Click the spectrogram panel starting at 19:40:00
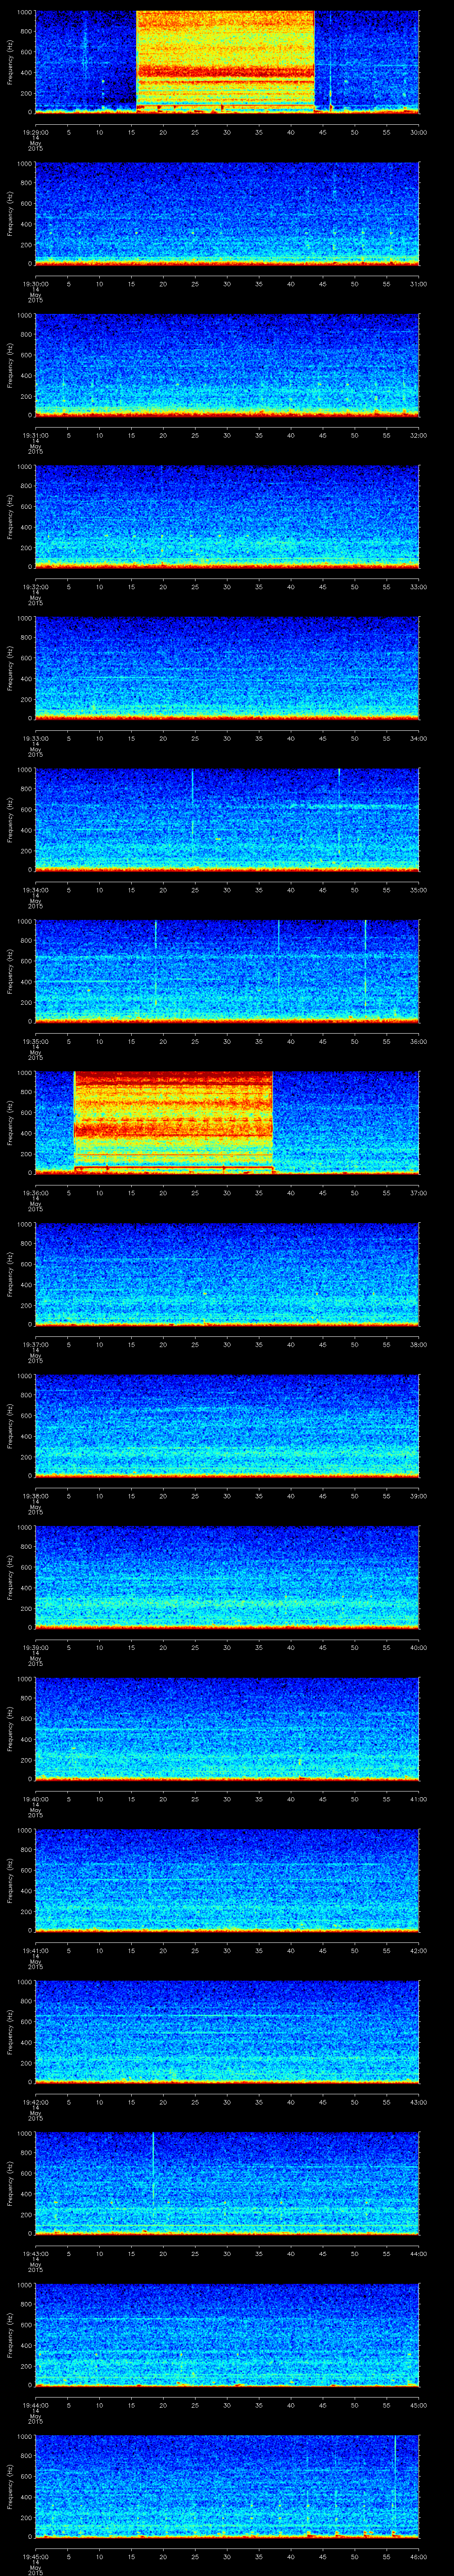 227,1728
